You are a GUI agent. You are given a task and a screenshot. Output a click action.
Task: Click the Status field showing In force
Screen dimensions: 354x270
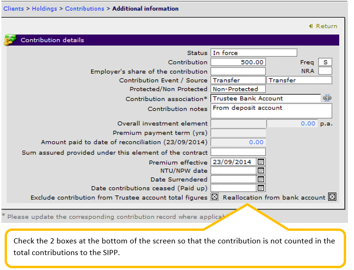254,53
